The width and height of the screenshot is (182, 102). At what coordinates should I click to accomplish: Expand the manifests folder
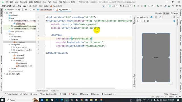[x=7, y=15]
